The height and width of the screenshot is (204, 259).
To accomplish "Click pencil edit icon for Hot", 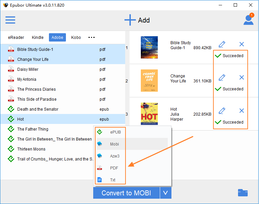I will click(x=222, y=111).
